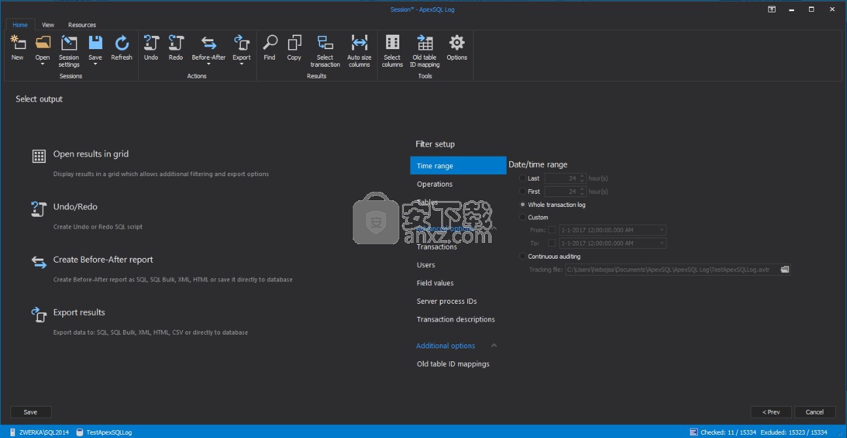847x438 pixels.
Task: Collapse the Additional options section
Action: [x=494, y=346]
